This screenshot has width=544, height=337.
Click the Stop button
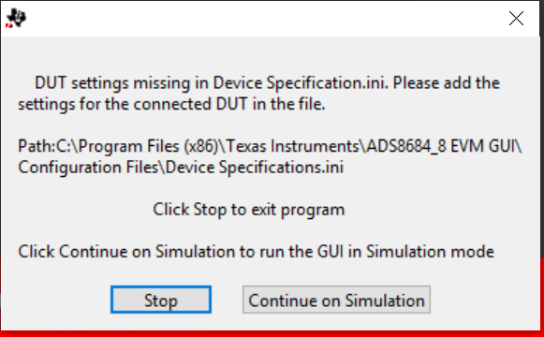(x=161, y=300)
